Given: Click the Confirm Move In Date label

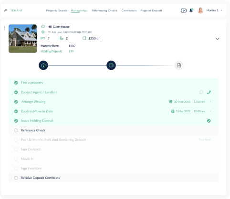Looking at the screenshot, I should click(37, 111).
